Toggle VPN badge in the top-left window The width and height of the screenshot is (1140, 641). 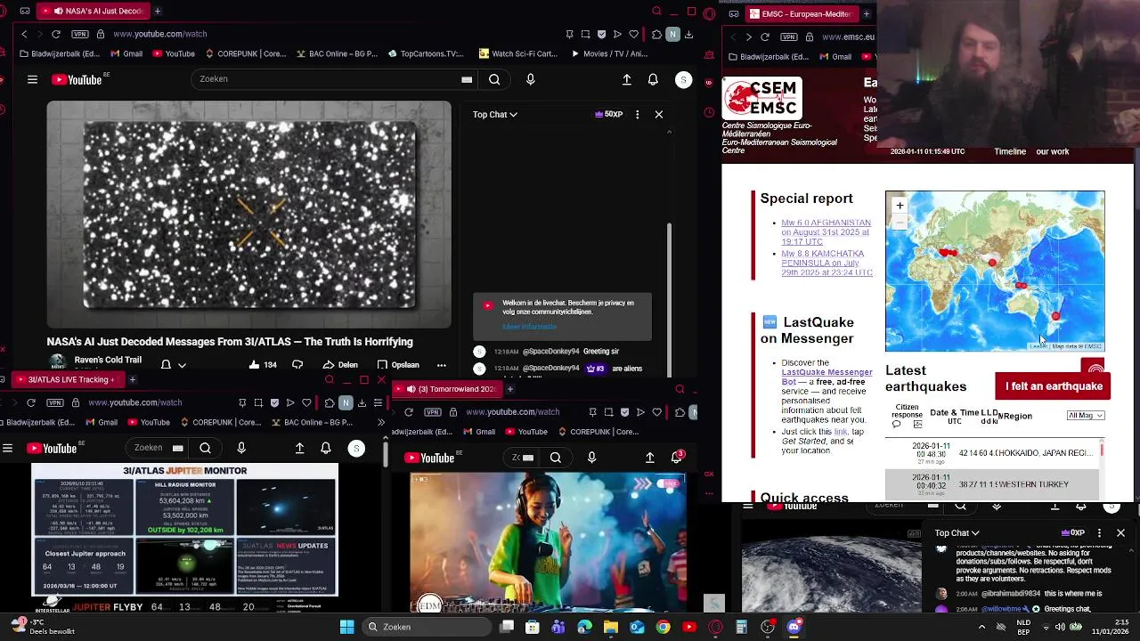coord(80,34)
